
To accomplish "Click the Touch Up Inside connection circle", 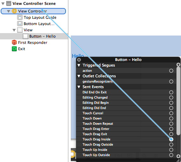I will tap(171, 150).
